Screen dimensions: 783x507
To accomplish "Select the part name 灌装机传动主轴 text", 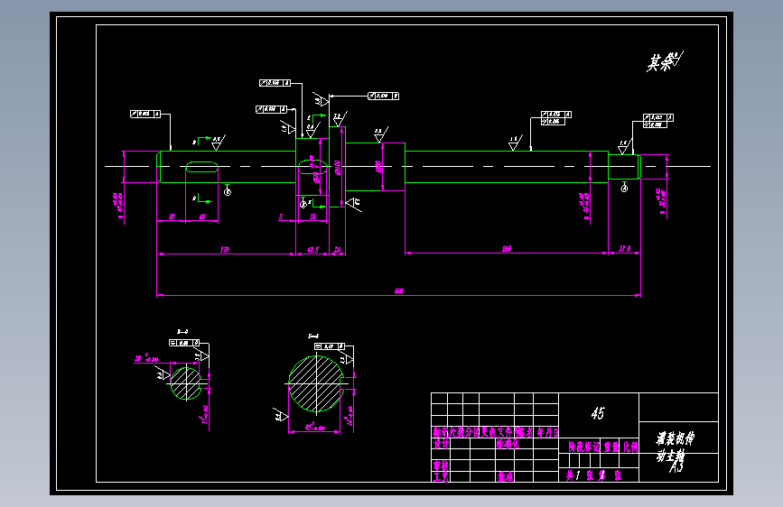I will [675, 447].
